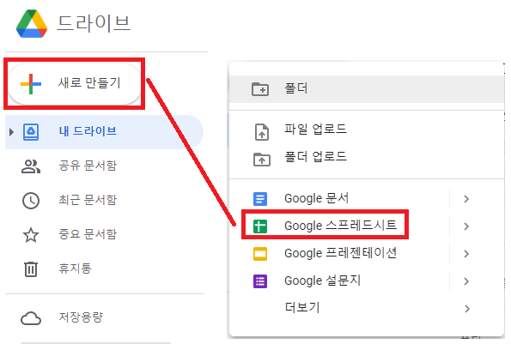The width and height of the screenshot is (511, 344).
Task: Open 공유 문서함 in the sidebar
Action: pos(104,166)
